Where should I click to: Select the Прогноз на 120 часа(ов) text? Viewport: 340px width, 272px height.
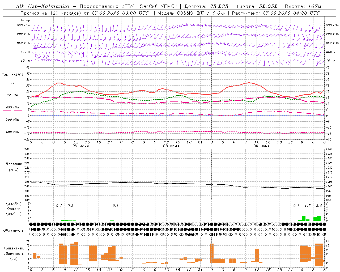(51, 13)
